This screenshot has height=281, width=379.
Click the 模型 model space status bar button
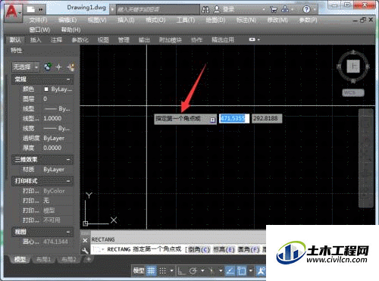139,271
